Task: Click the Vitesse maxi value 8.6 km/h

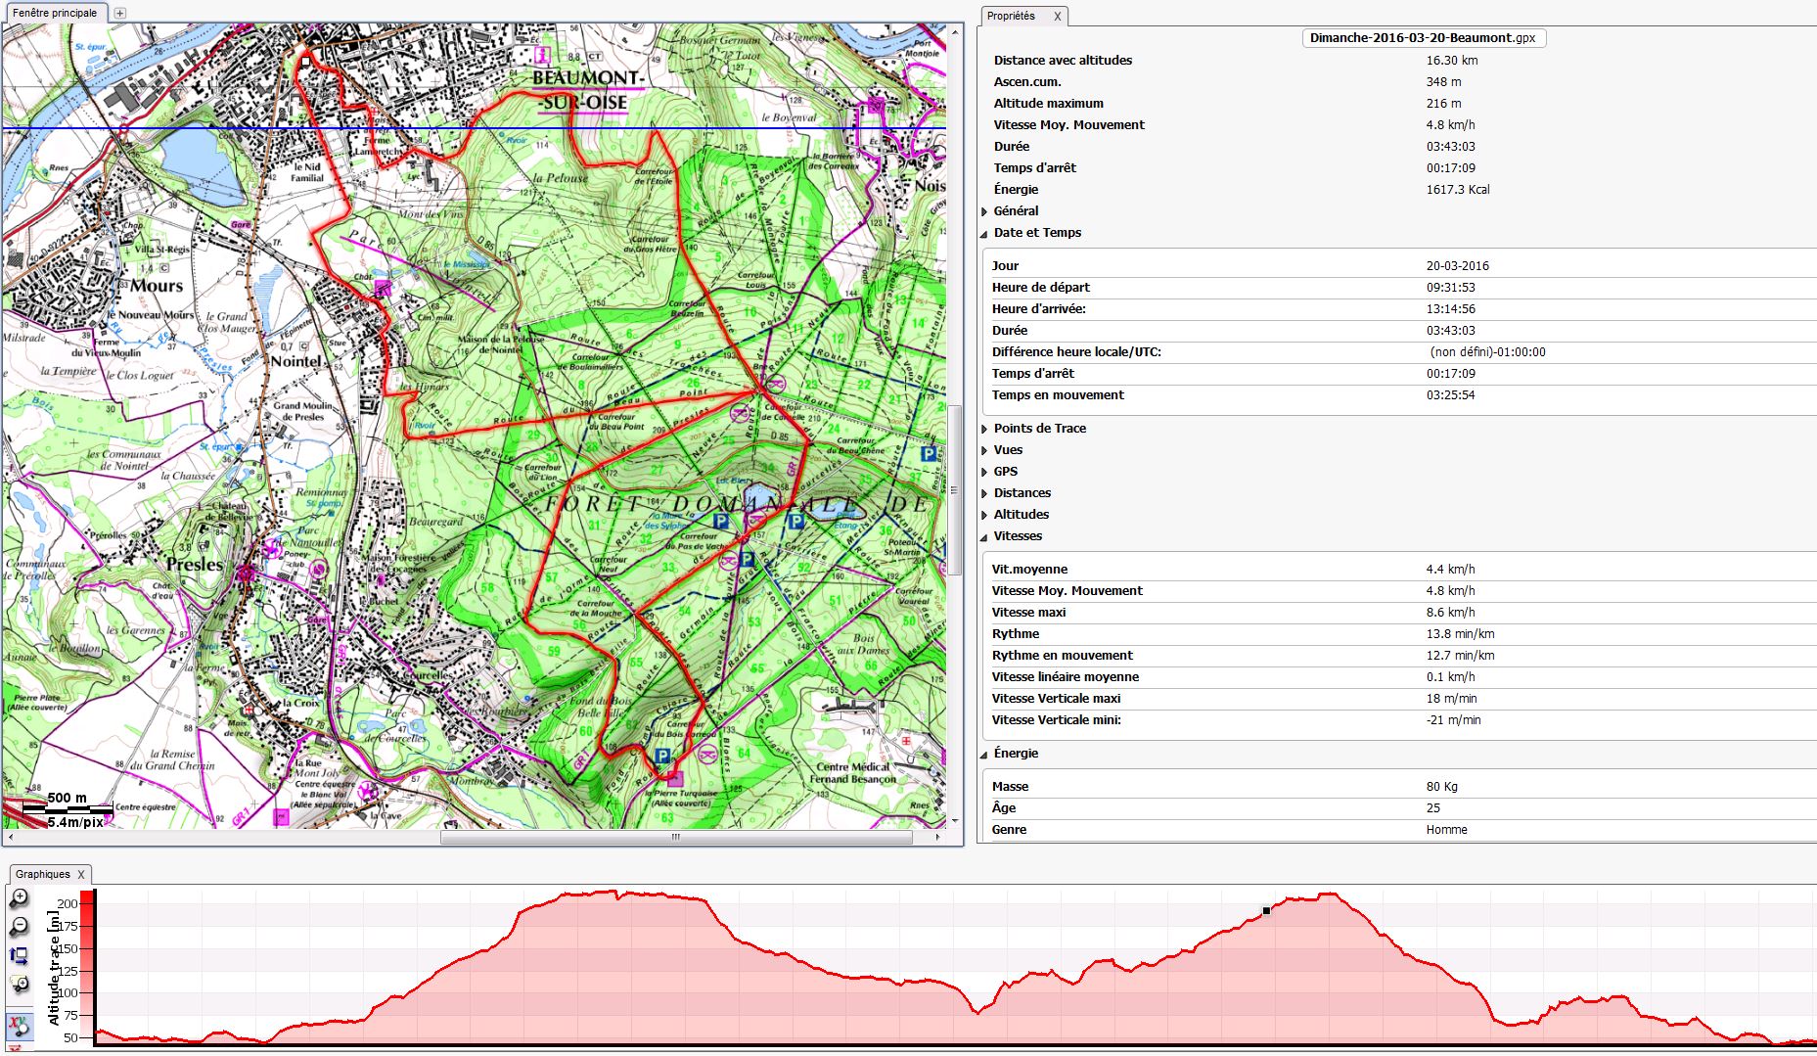Action: pyautogui.click(x=1450, y=612)
